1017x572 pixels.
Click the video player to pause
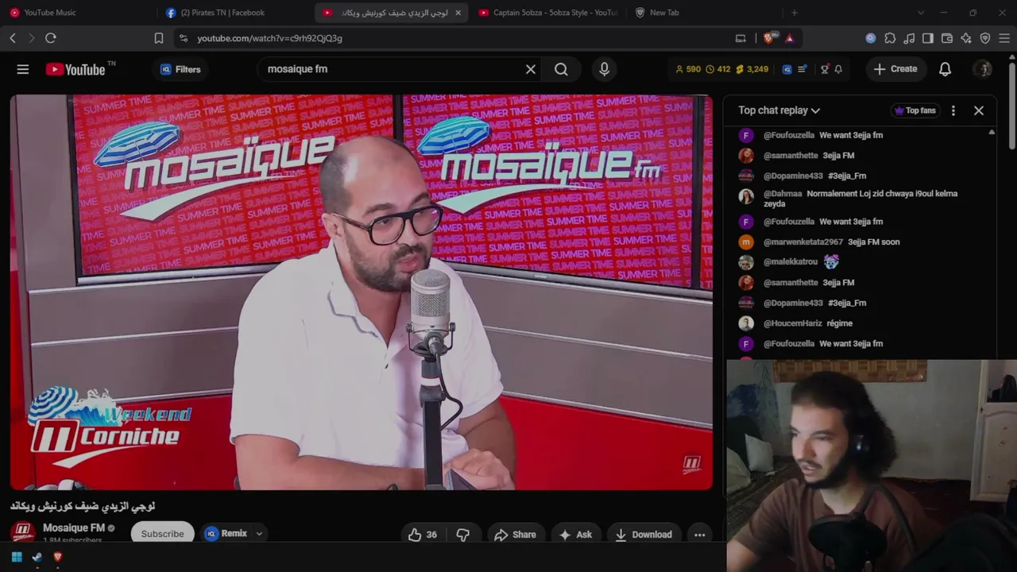coord(362,292)
